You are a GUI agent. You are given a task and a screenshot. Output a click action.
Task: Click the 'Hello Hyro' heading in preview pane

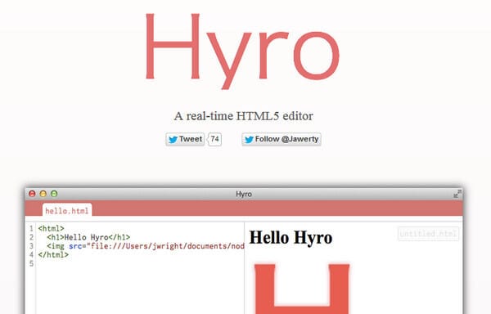291,237
